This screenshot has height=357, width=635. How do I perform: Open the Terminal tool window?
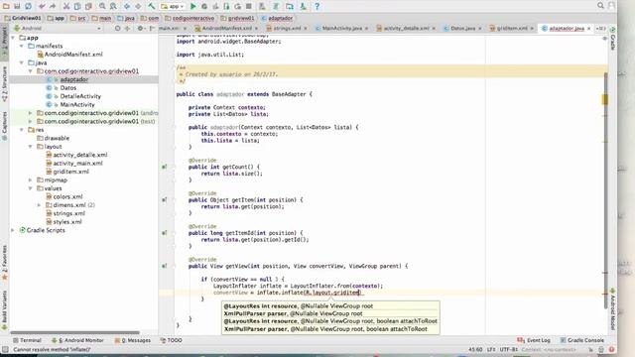coord(27,340)
